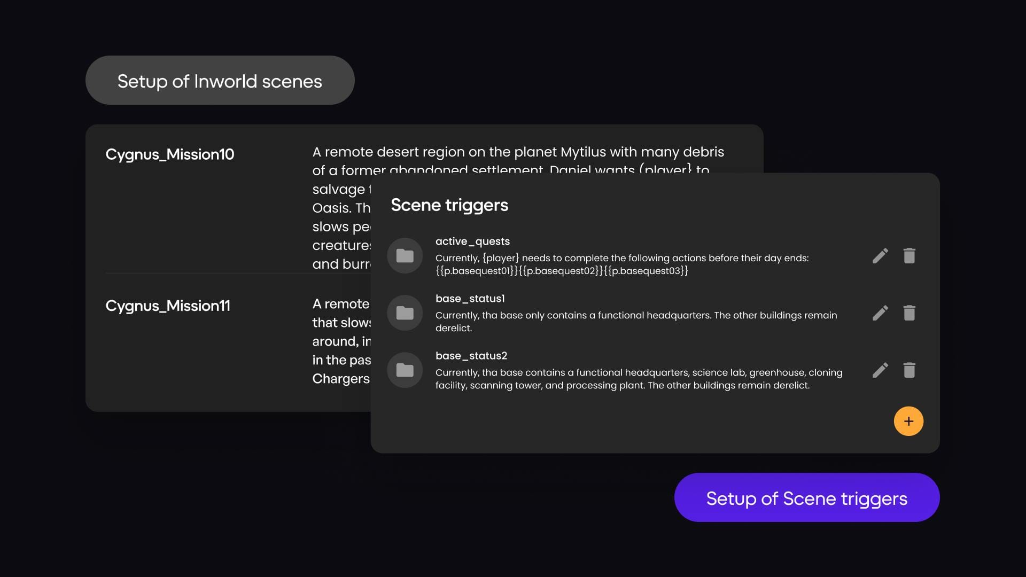1026x577 pixels.
Task: Open the base_status2 trigger name
Action: [471, 356]
